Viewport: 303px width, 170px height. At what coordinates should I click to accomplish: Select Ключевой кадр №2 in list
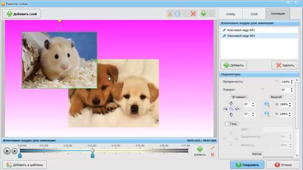point(259,36)
